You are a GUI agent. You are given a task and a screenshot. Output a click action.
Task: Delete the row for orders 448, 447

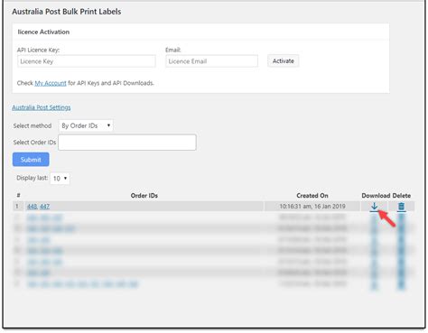pos(401,207)
